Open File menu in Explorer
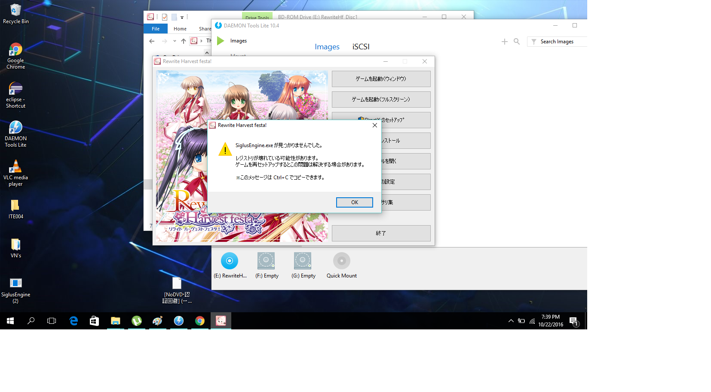 tap(156, 29)
